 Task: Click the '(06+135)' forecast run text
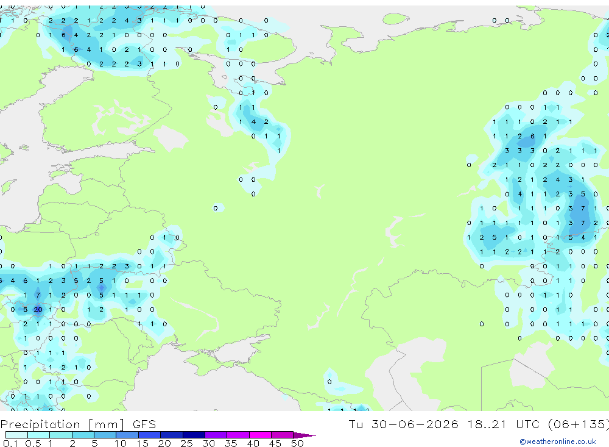coord(579,424)
